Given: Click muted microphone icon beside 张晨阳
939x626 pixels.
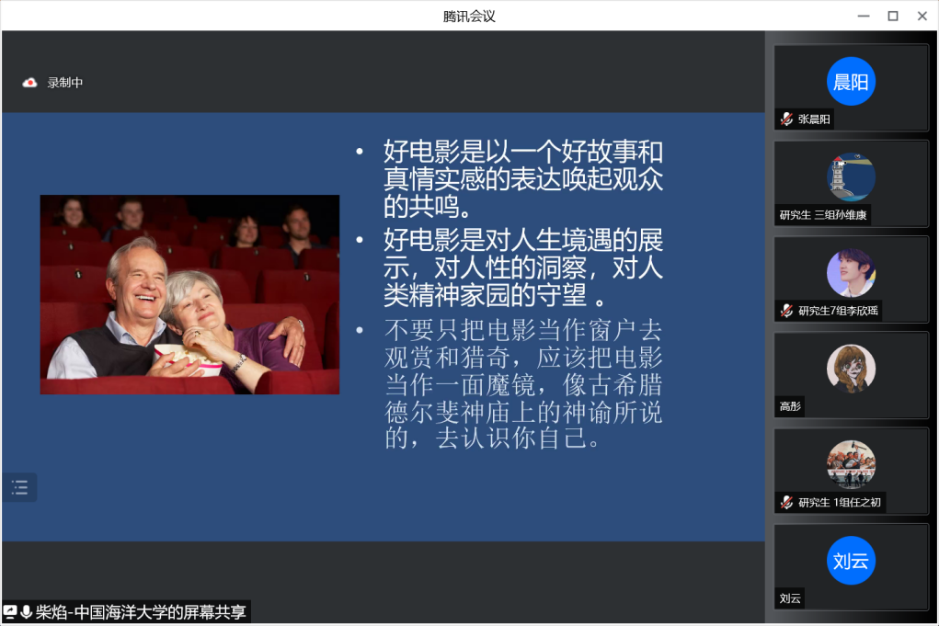Looking at the screenshot, I should 787,120.
